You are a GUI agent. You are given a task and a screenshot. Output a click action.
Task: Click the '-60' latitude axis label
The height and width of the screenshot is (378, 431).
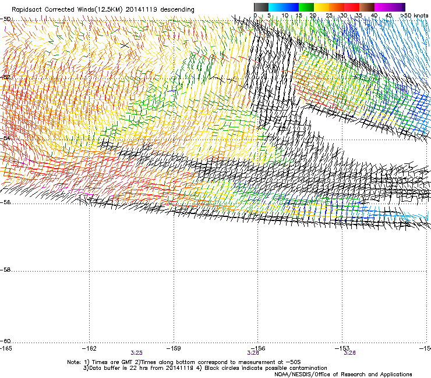pyautogui.click(x=5, y=341)
